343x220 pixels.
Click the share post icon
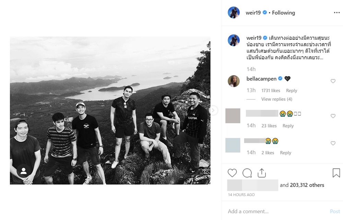pyautogui.click(x=262, y=173)
